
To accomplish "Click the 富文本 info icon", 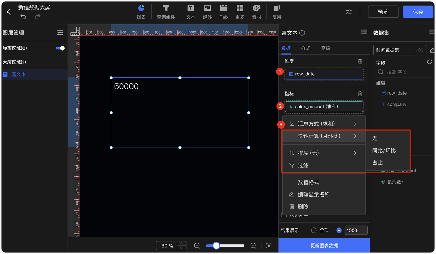I will pyautogui.click(x=302, y=33).
